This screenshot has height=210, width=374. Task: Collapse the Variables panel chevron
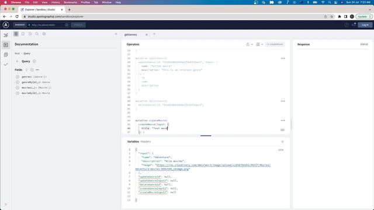(282, 142)
